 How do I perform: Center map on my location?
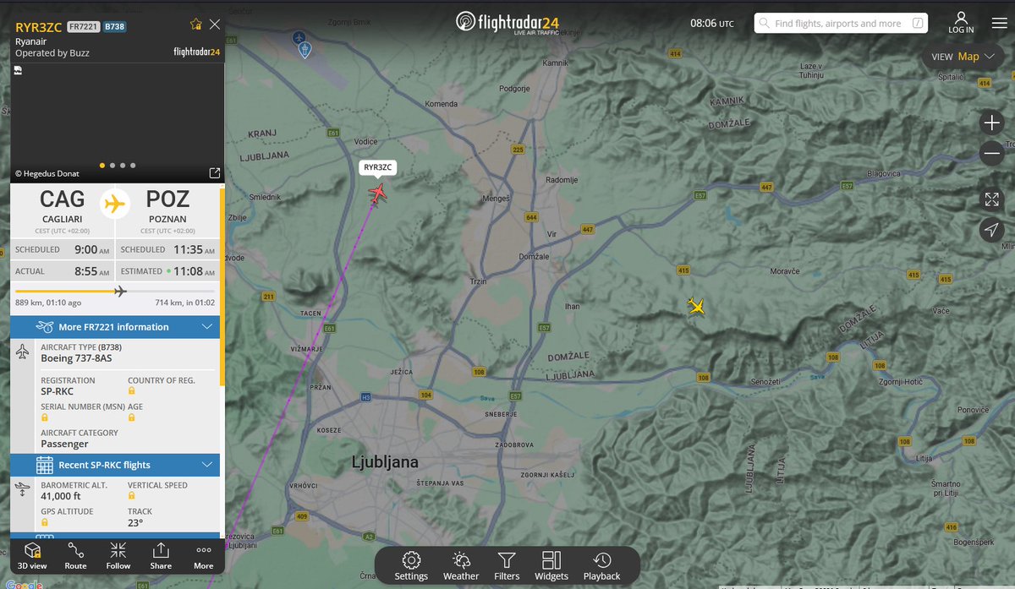point(991,229)
